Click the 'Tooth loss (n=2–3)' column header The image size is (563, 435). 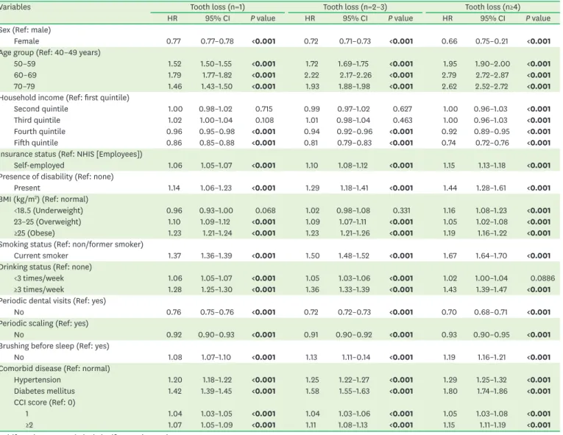[355, 7]
